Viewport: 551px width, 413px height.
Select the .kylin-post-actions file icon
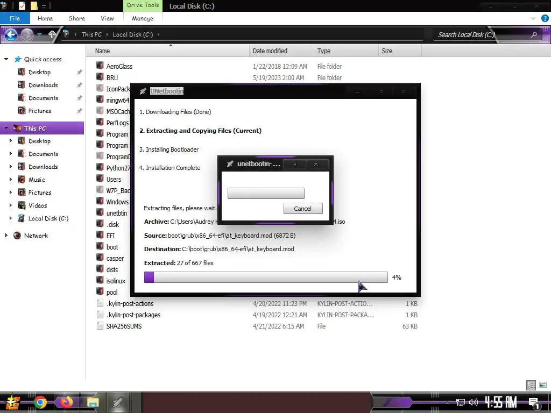100,303
